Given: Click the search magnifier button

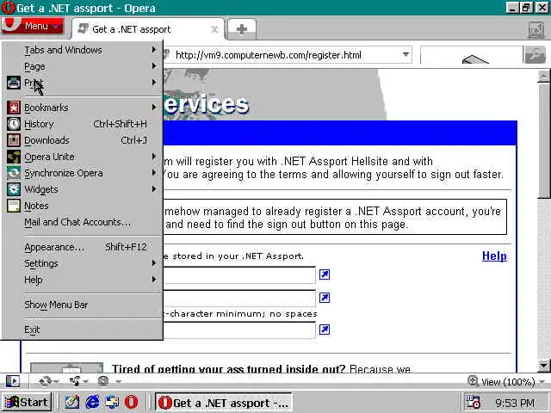Looking at the screenshot, I should [x=535, y=55].
